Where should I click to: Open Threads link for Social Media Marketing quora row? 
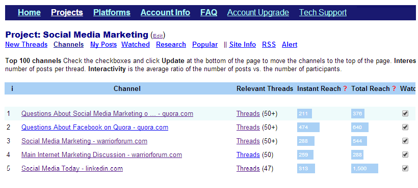248,114
